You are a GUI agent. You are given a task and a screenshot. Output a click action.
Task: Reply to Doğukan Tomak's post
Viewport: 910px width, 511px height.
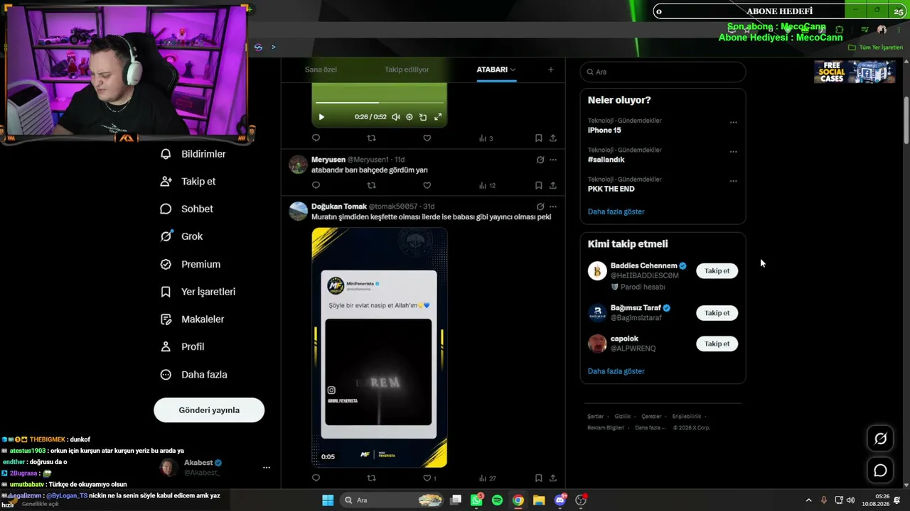[x=316, y=478]
